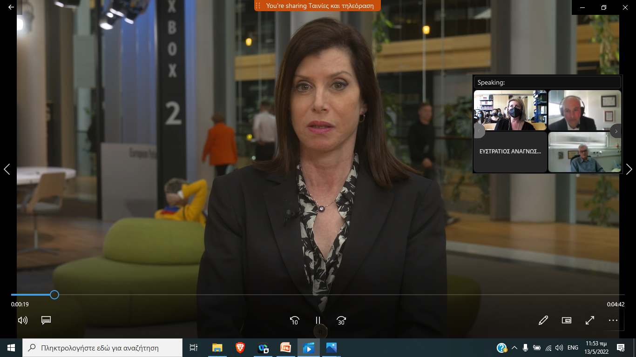
Task: Pause the video playback
Action: tap(318, 320)
